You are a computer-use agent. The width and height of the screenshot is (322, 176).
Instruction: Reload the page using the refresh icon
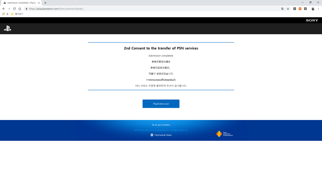pos(14,9)
